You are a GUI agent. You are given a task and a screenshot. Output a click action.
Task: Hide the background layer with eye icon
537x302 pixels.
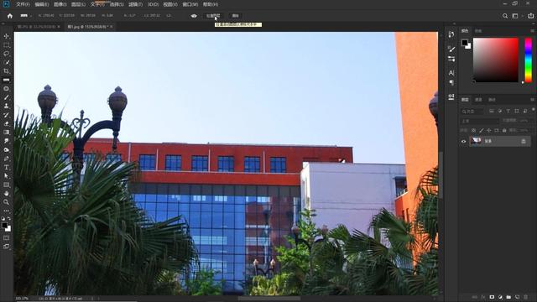(x=463, y=141)
